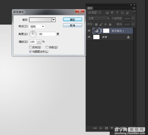Viewport: 148px width, 135px height.
Task: Click the fx layer style icon
Action: [x=101, y=128]
